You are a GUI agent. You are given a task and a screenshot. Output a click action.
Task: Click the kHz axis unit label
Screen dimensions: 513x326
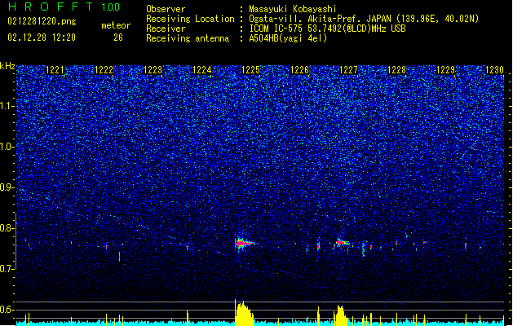coord(7,66)
